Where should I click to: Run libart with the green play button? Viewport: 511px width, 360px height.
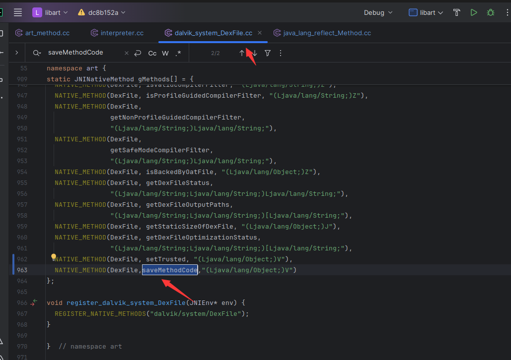[474, 12]
